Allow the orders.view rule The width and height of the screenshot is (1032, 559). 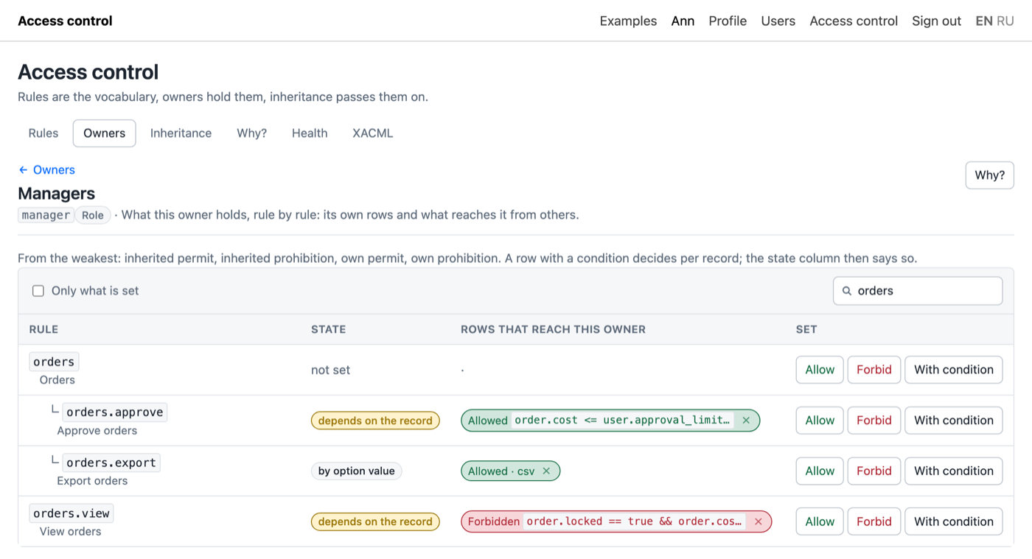pyautogui.click(x=820, y=521)
